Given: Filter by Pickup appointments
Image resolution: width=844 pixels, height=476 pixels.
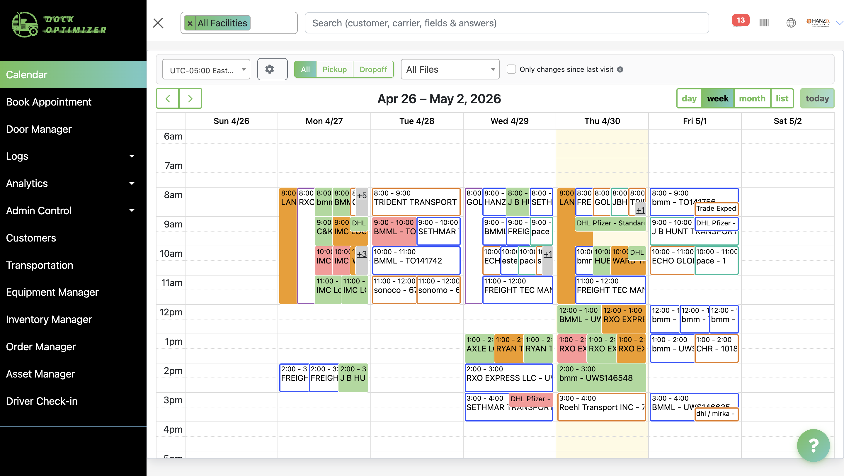Looking at the screenshot, I should (334, 69).
